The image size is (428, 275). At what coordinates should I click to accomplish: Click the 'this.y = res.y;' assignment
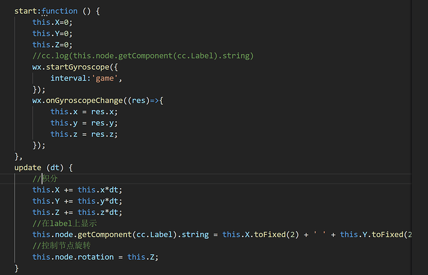84,123
